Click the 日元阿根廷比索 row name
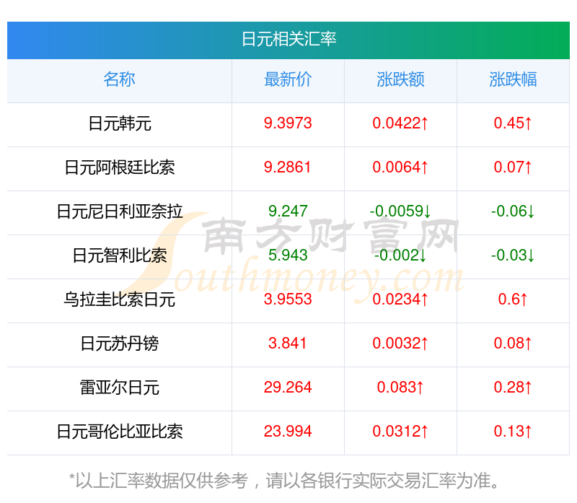577x503 pixels. 120,167
